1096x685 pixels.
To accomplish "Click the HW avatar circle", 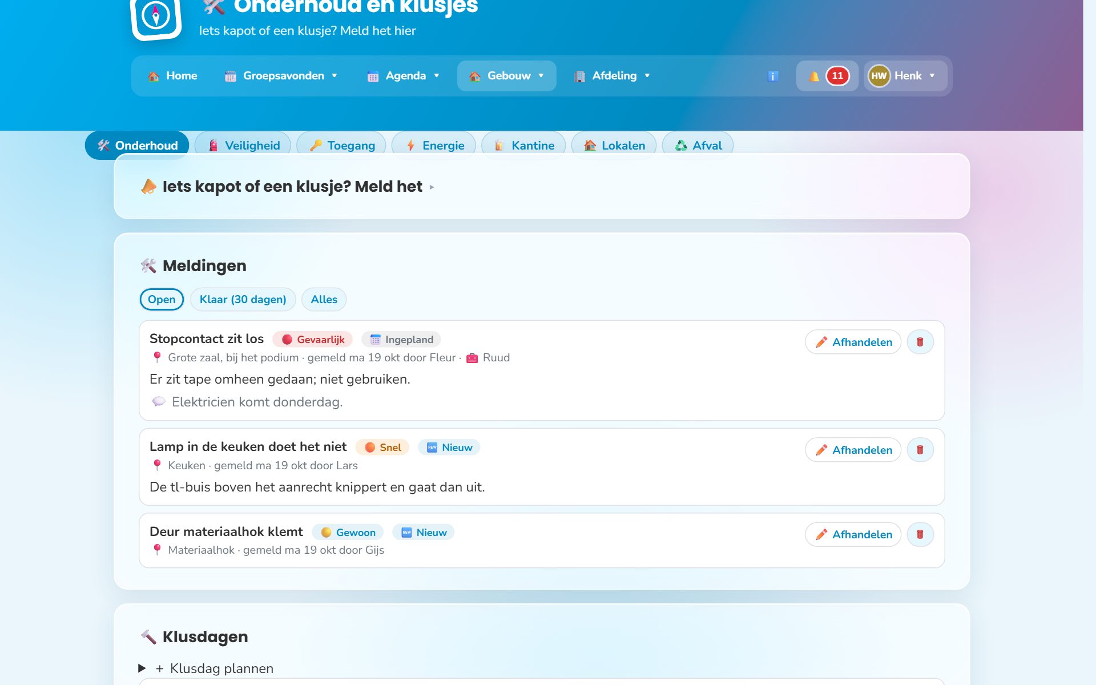I will click(x=879, y=76).
